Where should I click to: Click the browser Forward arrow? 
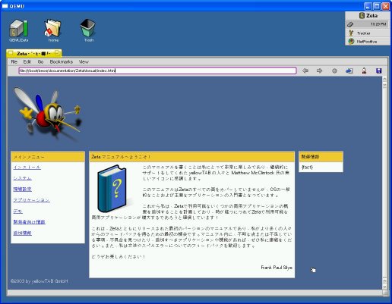(319, 71)
